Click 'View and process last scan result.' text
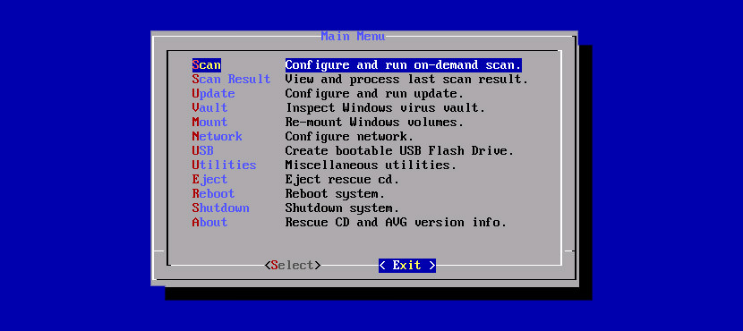 click(x=406, y=79)
